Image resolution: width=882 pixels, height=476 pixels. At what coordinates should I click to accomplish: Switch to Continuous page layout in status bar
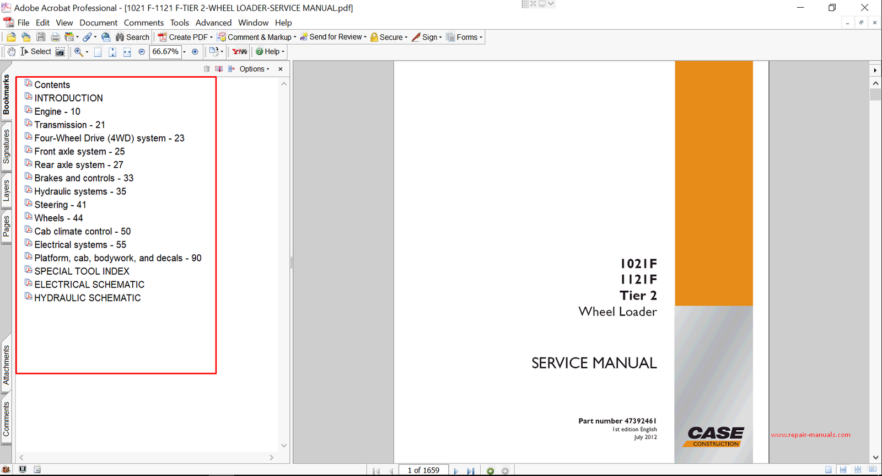click(x=843, y=470)
